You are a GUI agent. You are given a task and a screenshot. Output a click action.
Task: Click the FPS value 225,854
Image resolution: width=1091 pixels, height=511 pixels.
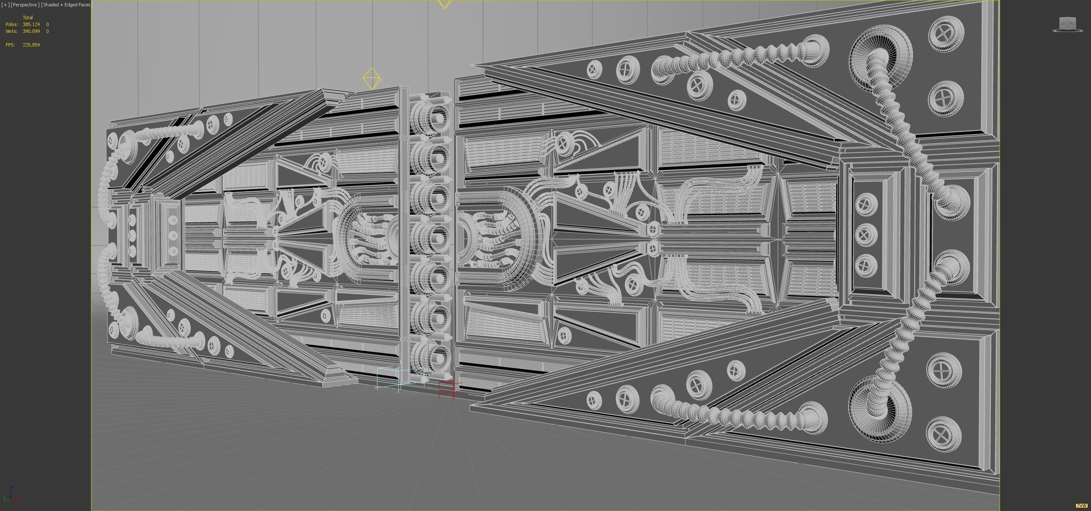[31, 45]
